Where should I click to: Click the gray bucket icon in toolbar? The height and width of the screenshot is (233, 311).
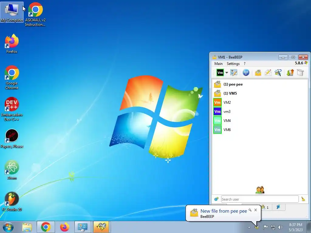[300, 73]
